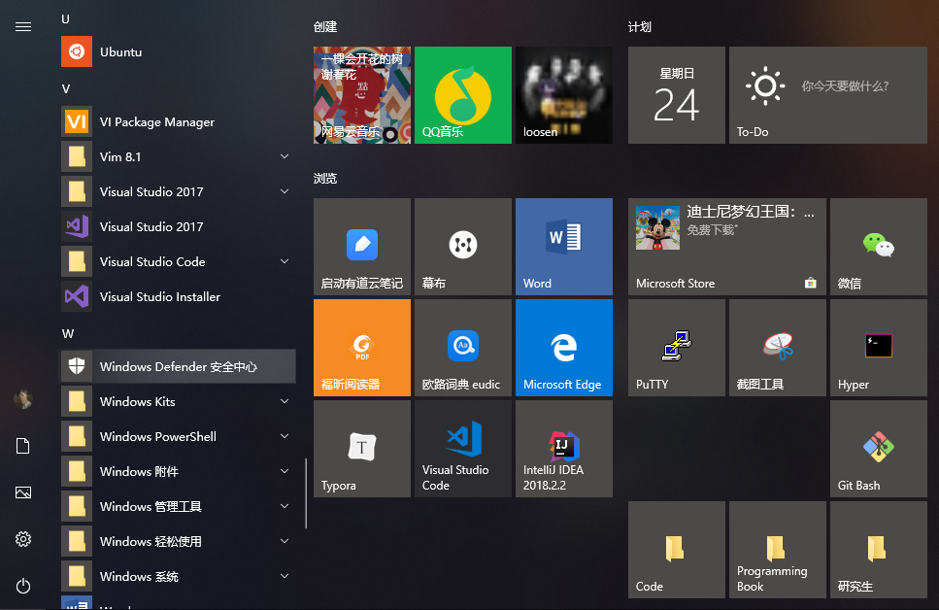Screen dimensions: 939x610
Task: Click the power button in sidebar
Action: click(x=23, y=586)
